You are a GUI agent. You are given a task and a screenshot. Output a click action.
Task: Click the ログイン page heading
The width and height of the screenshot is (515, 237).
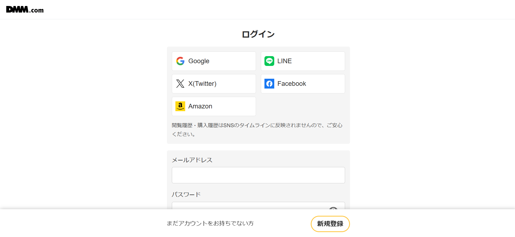258,34
